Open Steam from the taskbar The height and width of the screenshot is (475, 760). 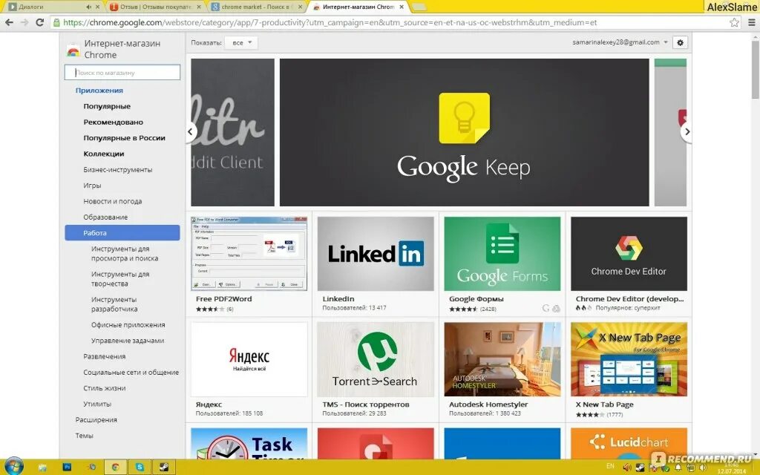[x=164, y=467]
